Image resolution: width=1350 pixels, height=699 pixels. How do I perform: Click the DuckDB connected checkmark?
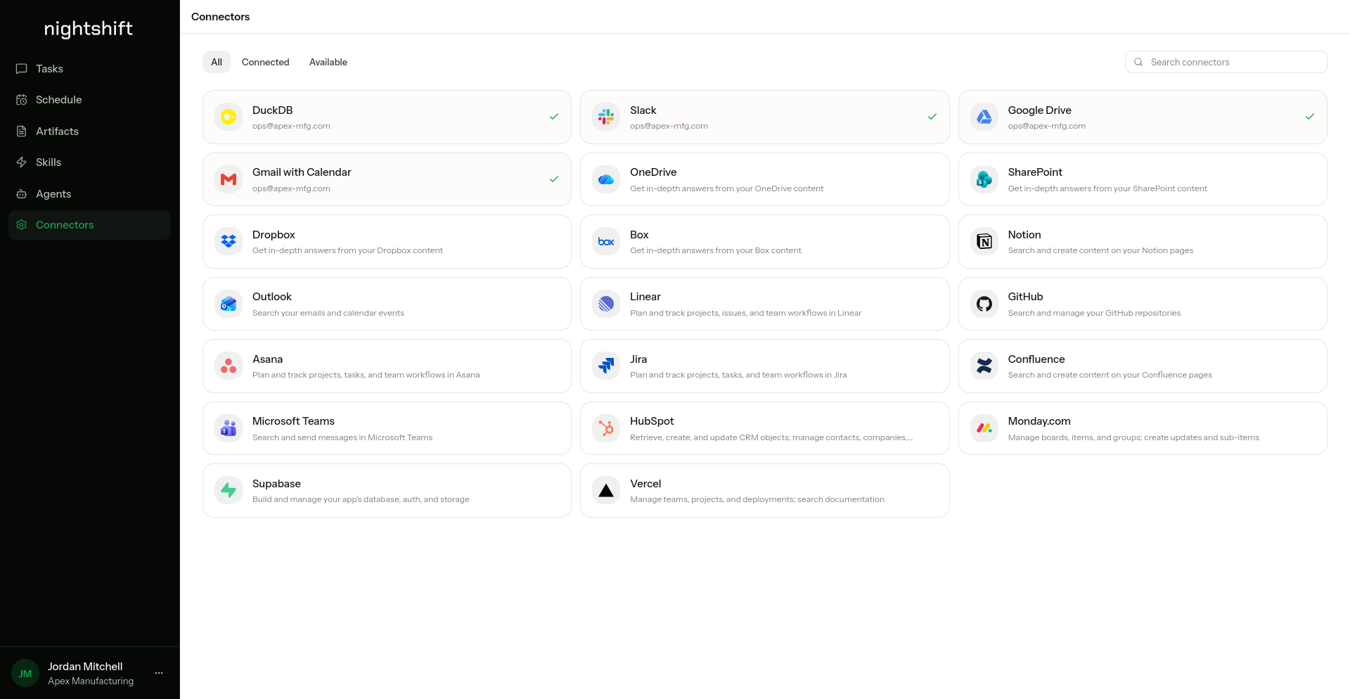[x=554, y=117]
